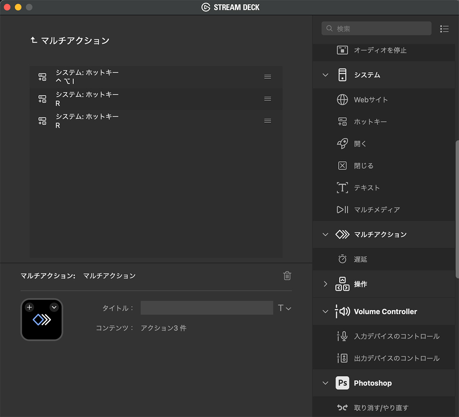Click the 開く rocket icon
This screenshot has width=459, height=417.
342,144
